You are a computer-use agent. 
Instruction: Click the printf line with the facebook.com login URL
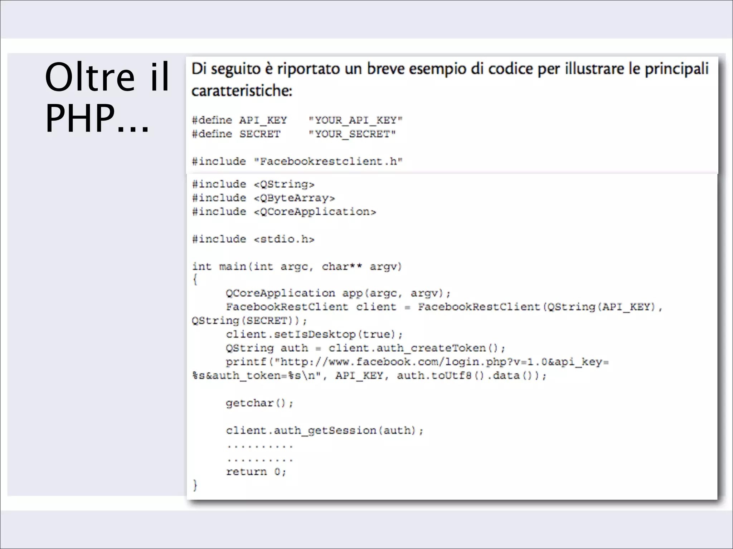pyautogui.click(x=417, y=362)
